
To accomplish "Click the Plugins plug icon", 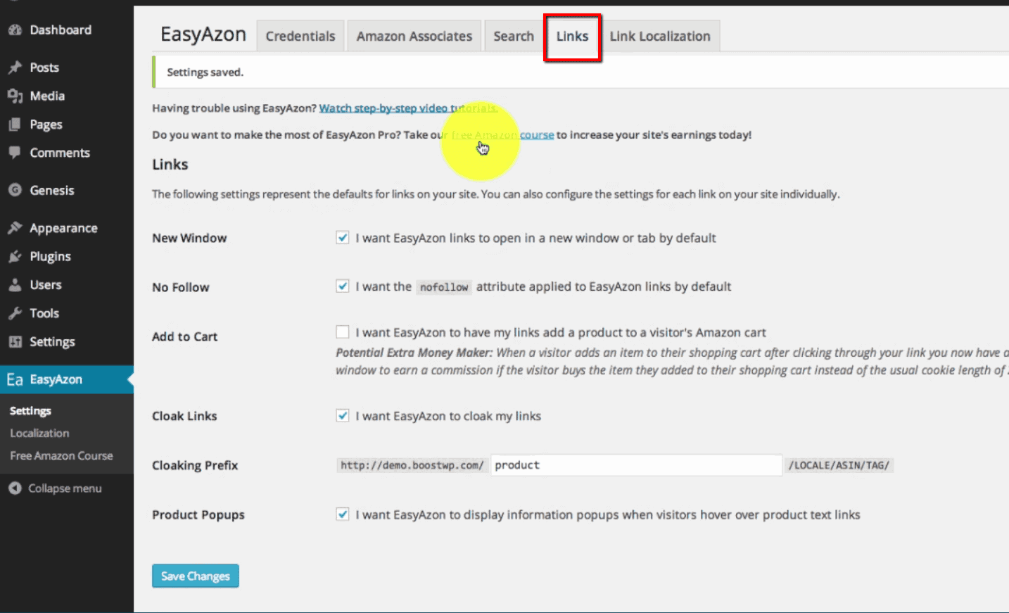I will [15, 256].
